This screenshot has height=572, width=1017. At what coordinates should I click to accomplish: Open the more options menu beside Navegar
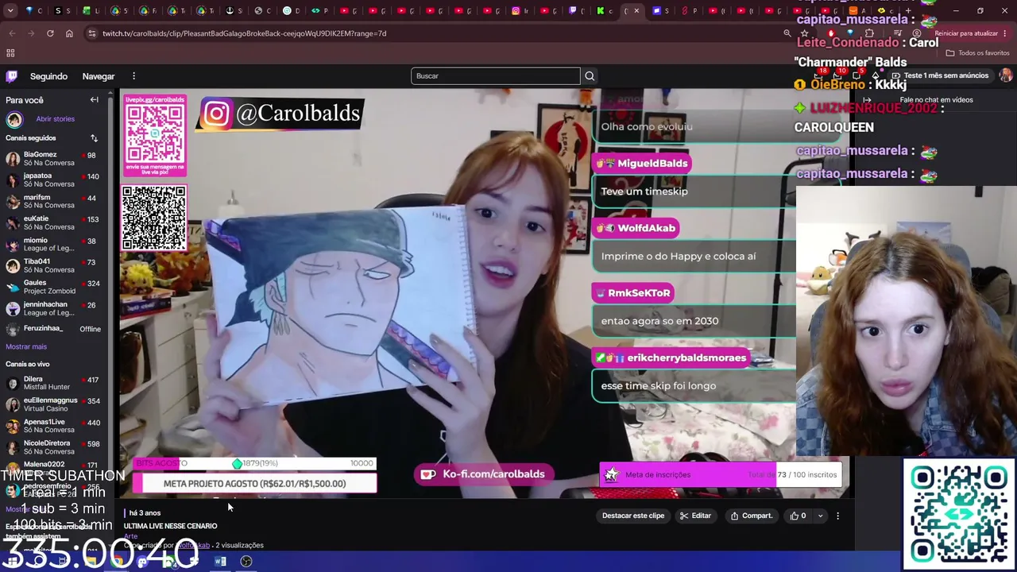pyautogui.click(x=133, y=76)
